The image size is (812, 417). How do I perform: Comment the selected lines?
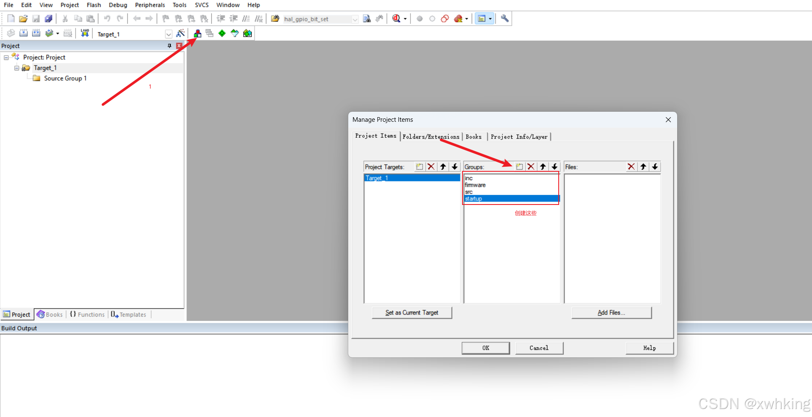tap(246, 18)
